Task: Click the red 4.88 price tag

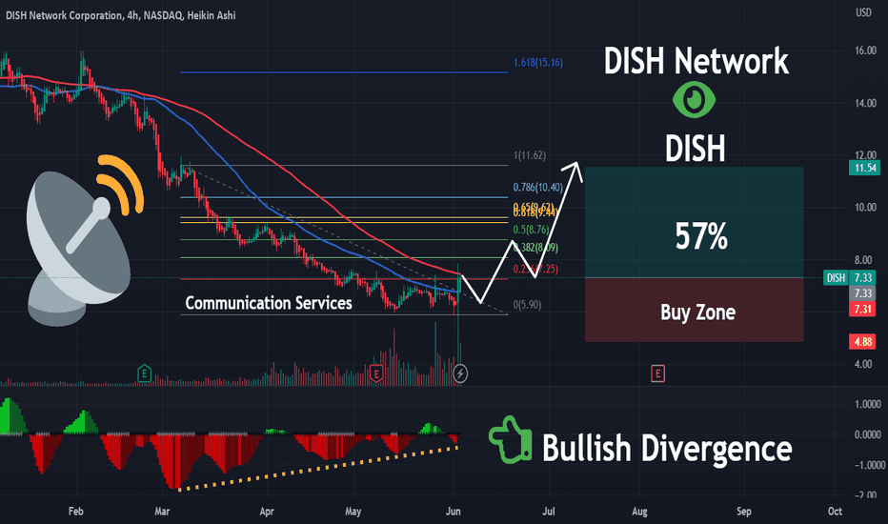Action: point(863,342)
